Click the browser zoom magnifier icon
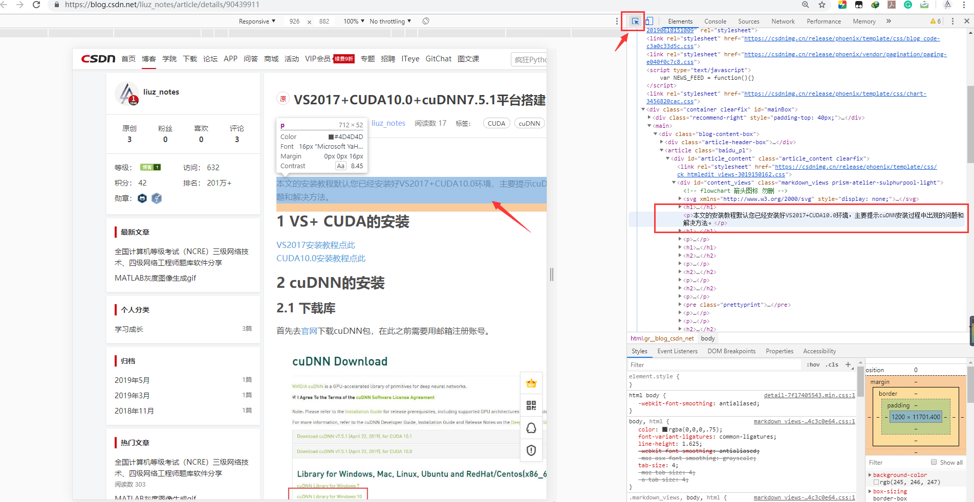The width and height of the screenshot is (974, 502). tap(806, 5)
